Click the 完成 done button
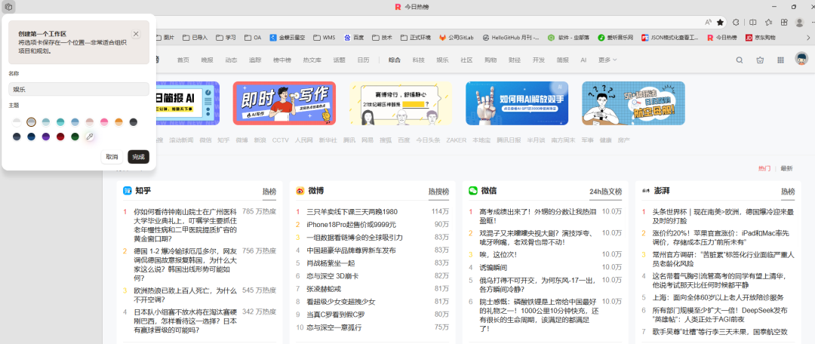Image resolution: width=815 pixels, height=344 pixels. [138, 156]
